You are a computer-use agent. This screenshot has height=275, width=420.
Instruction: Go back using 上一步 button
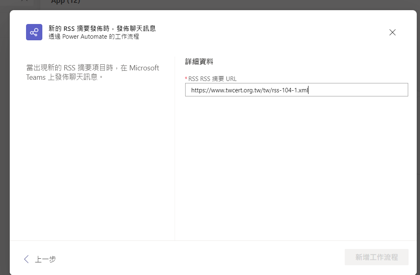point(40,259)
